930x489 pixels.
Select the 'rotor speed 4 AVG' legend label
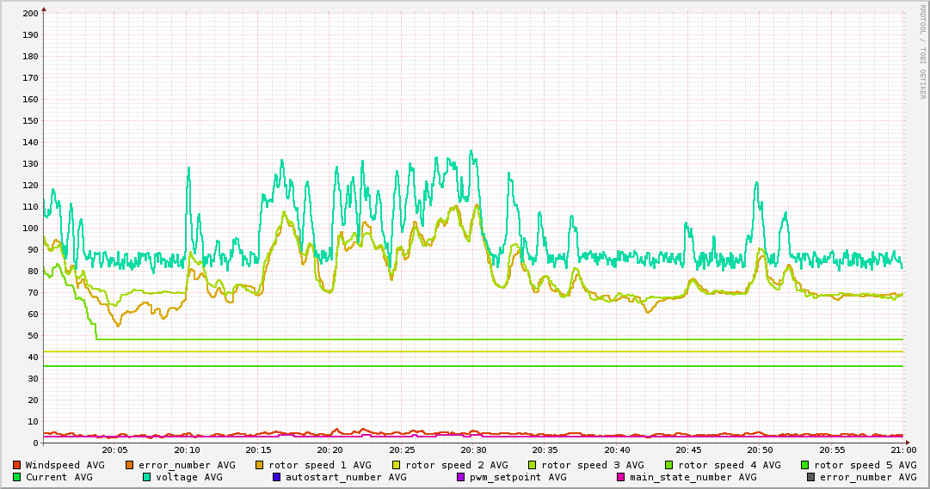point(730,465)
